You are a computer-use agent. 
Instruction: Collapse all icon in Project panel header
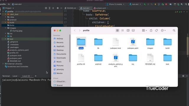53,8
